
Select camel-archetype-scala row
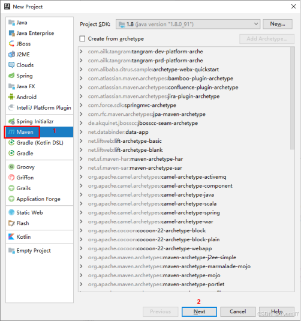(x=186, y=203)
